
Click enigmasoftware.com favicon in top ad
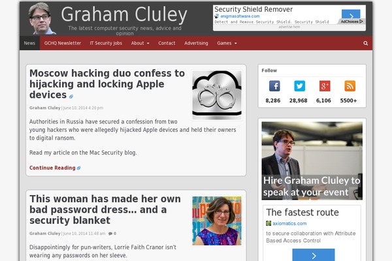click(x=217, y=16)
